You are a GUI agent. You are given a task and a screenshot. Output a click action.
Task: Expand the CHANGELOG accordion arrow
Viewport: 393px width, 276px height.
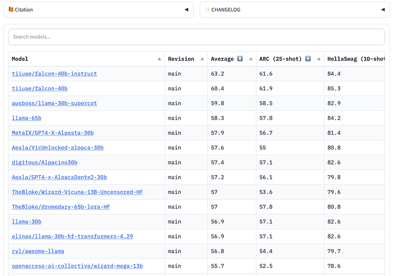pyautogui.click(x=382, y=10)
